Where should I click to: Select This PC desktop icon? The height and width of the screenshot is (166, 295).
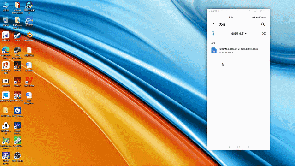(6, 6)
